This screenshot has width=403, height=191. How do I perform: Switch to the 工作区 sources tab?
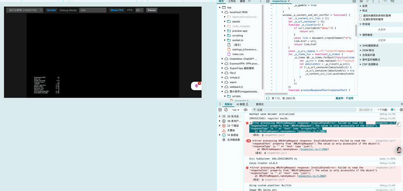[x=232, y=1]
